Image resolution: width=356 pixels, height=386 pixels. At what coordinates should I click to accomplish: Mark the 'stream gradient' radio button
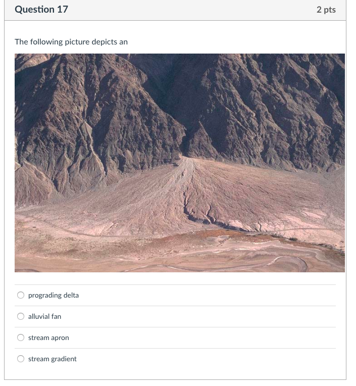[21, 359]
